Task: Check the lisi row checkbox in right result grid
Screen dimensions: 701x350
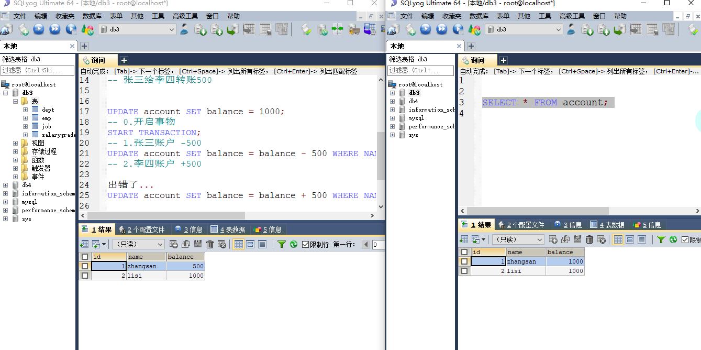Action: click(x=464, y=271)
